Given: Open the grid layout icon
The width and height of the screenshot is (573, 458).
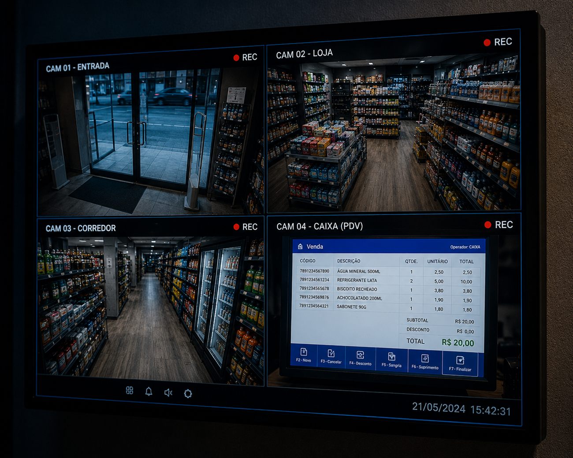Looking at the screenshot, I should point(130,391).
